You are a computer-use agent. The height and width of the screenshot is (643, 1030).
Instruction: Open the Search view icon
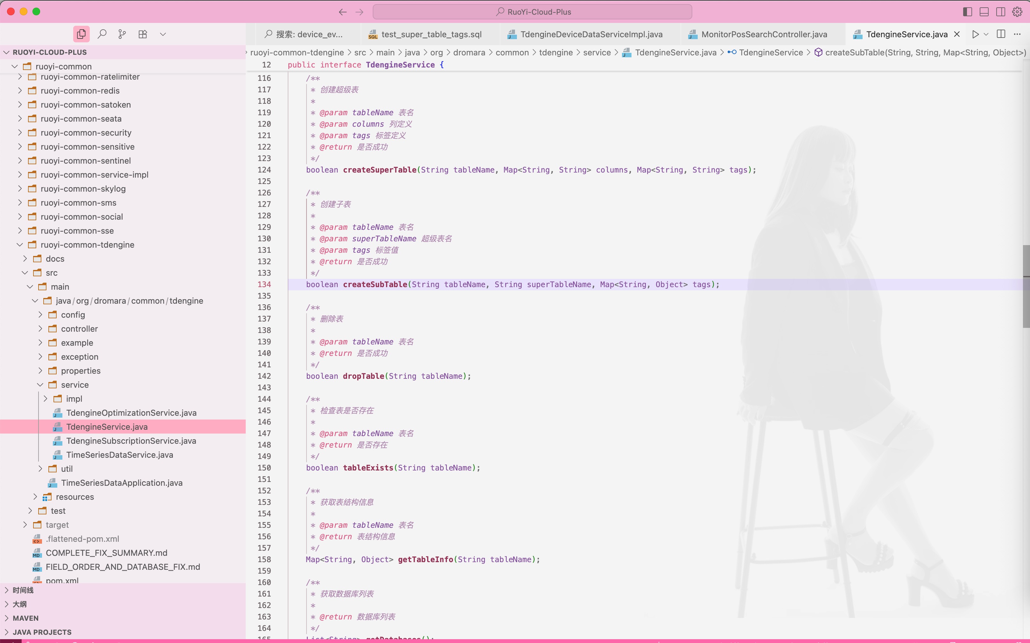[x=102, y=34]
